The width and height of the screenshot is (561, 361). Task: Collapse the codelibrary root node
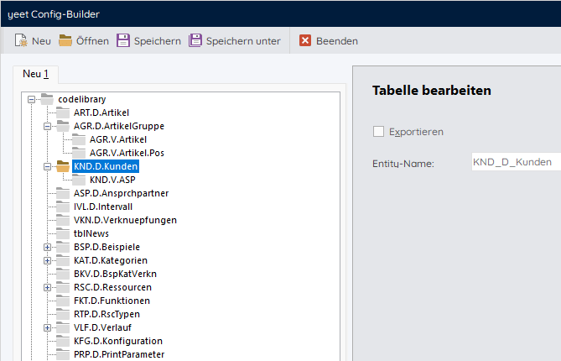(x=32, y=99)
